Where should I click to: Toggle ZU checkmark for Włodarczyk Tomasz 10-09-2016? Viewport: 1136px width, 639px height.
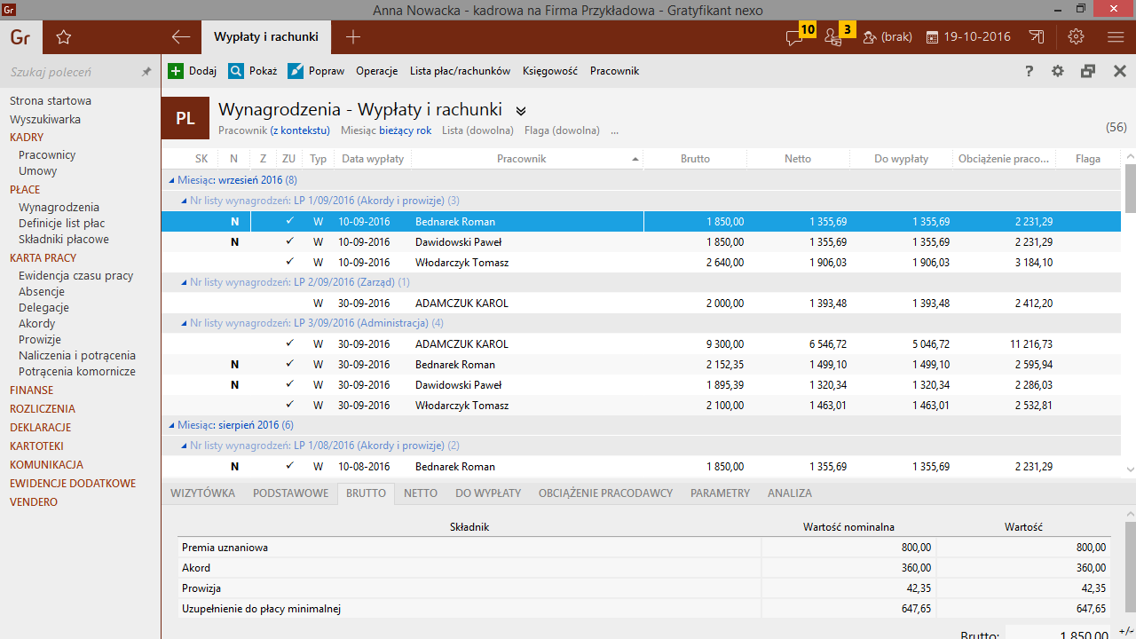point(289,262)
